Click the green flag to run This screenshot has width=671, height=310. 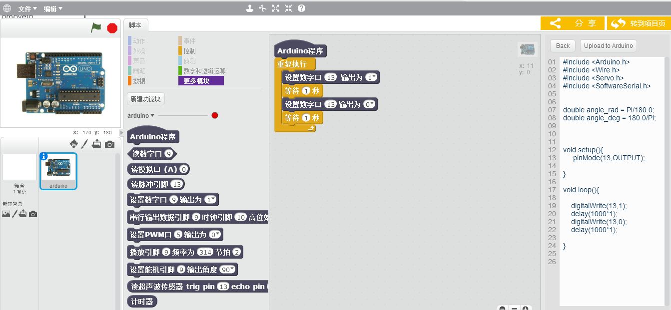click(x=96, y=28)
